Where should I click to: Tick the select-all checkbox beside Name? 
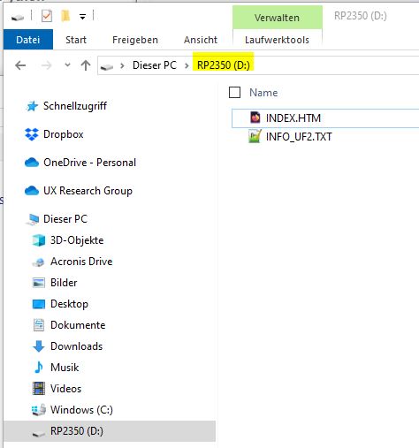tap(234, 93)
